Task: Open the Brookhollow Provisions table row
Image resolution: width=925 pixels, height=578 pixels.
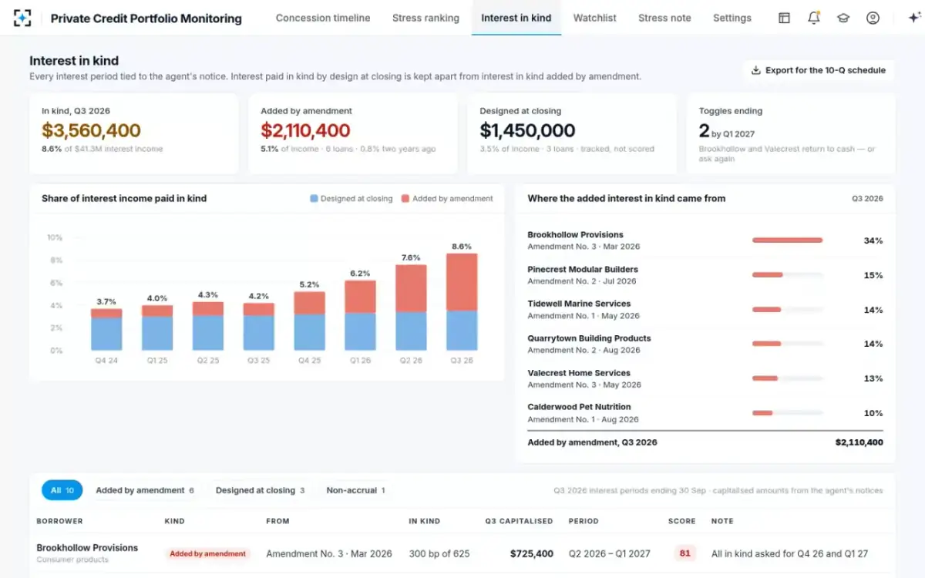Action: pos(462,553)
